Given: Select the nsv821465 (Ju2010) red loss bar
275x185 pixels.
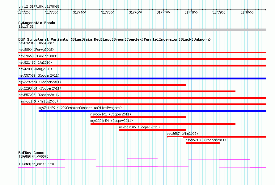Looking at the screenshot, I should coord(142,66).
